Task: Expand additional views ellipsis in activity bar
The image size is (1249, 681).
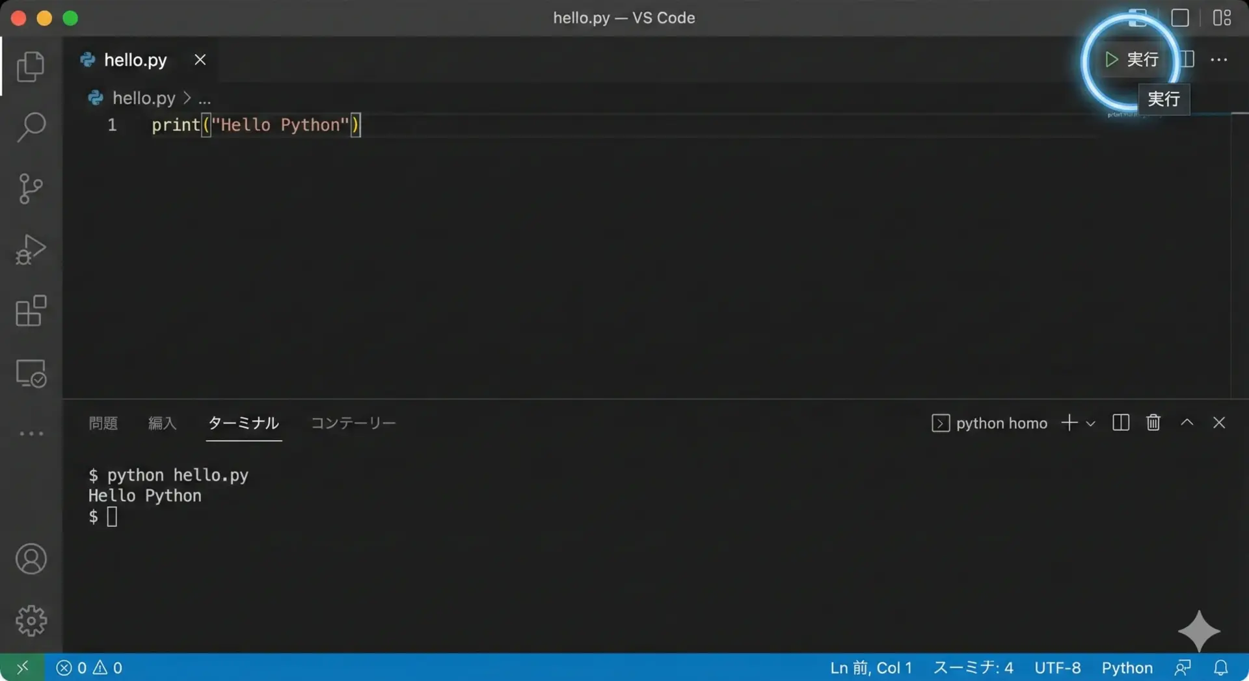Action: (x=31, y=433)
